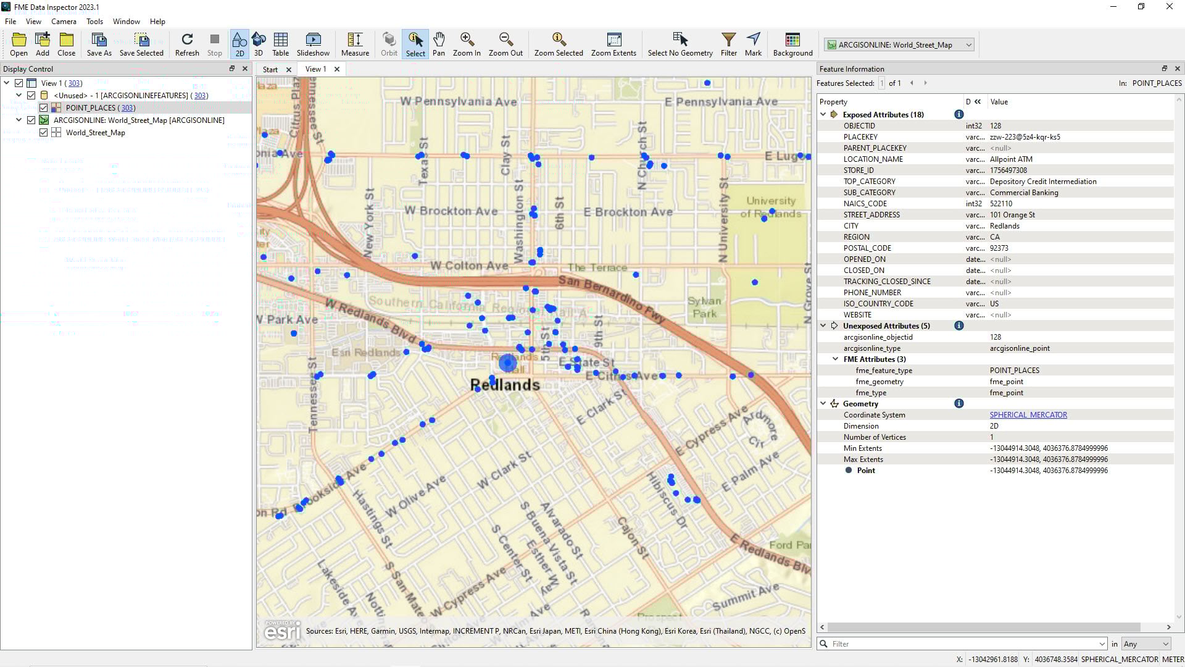This screenshot has height=667, width=1185.
Task: Collapse the Geometry section
Action: tap(823, 403)
